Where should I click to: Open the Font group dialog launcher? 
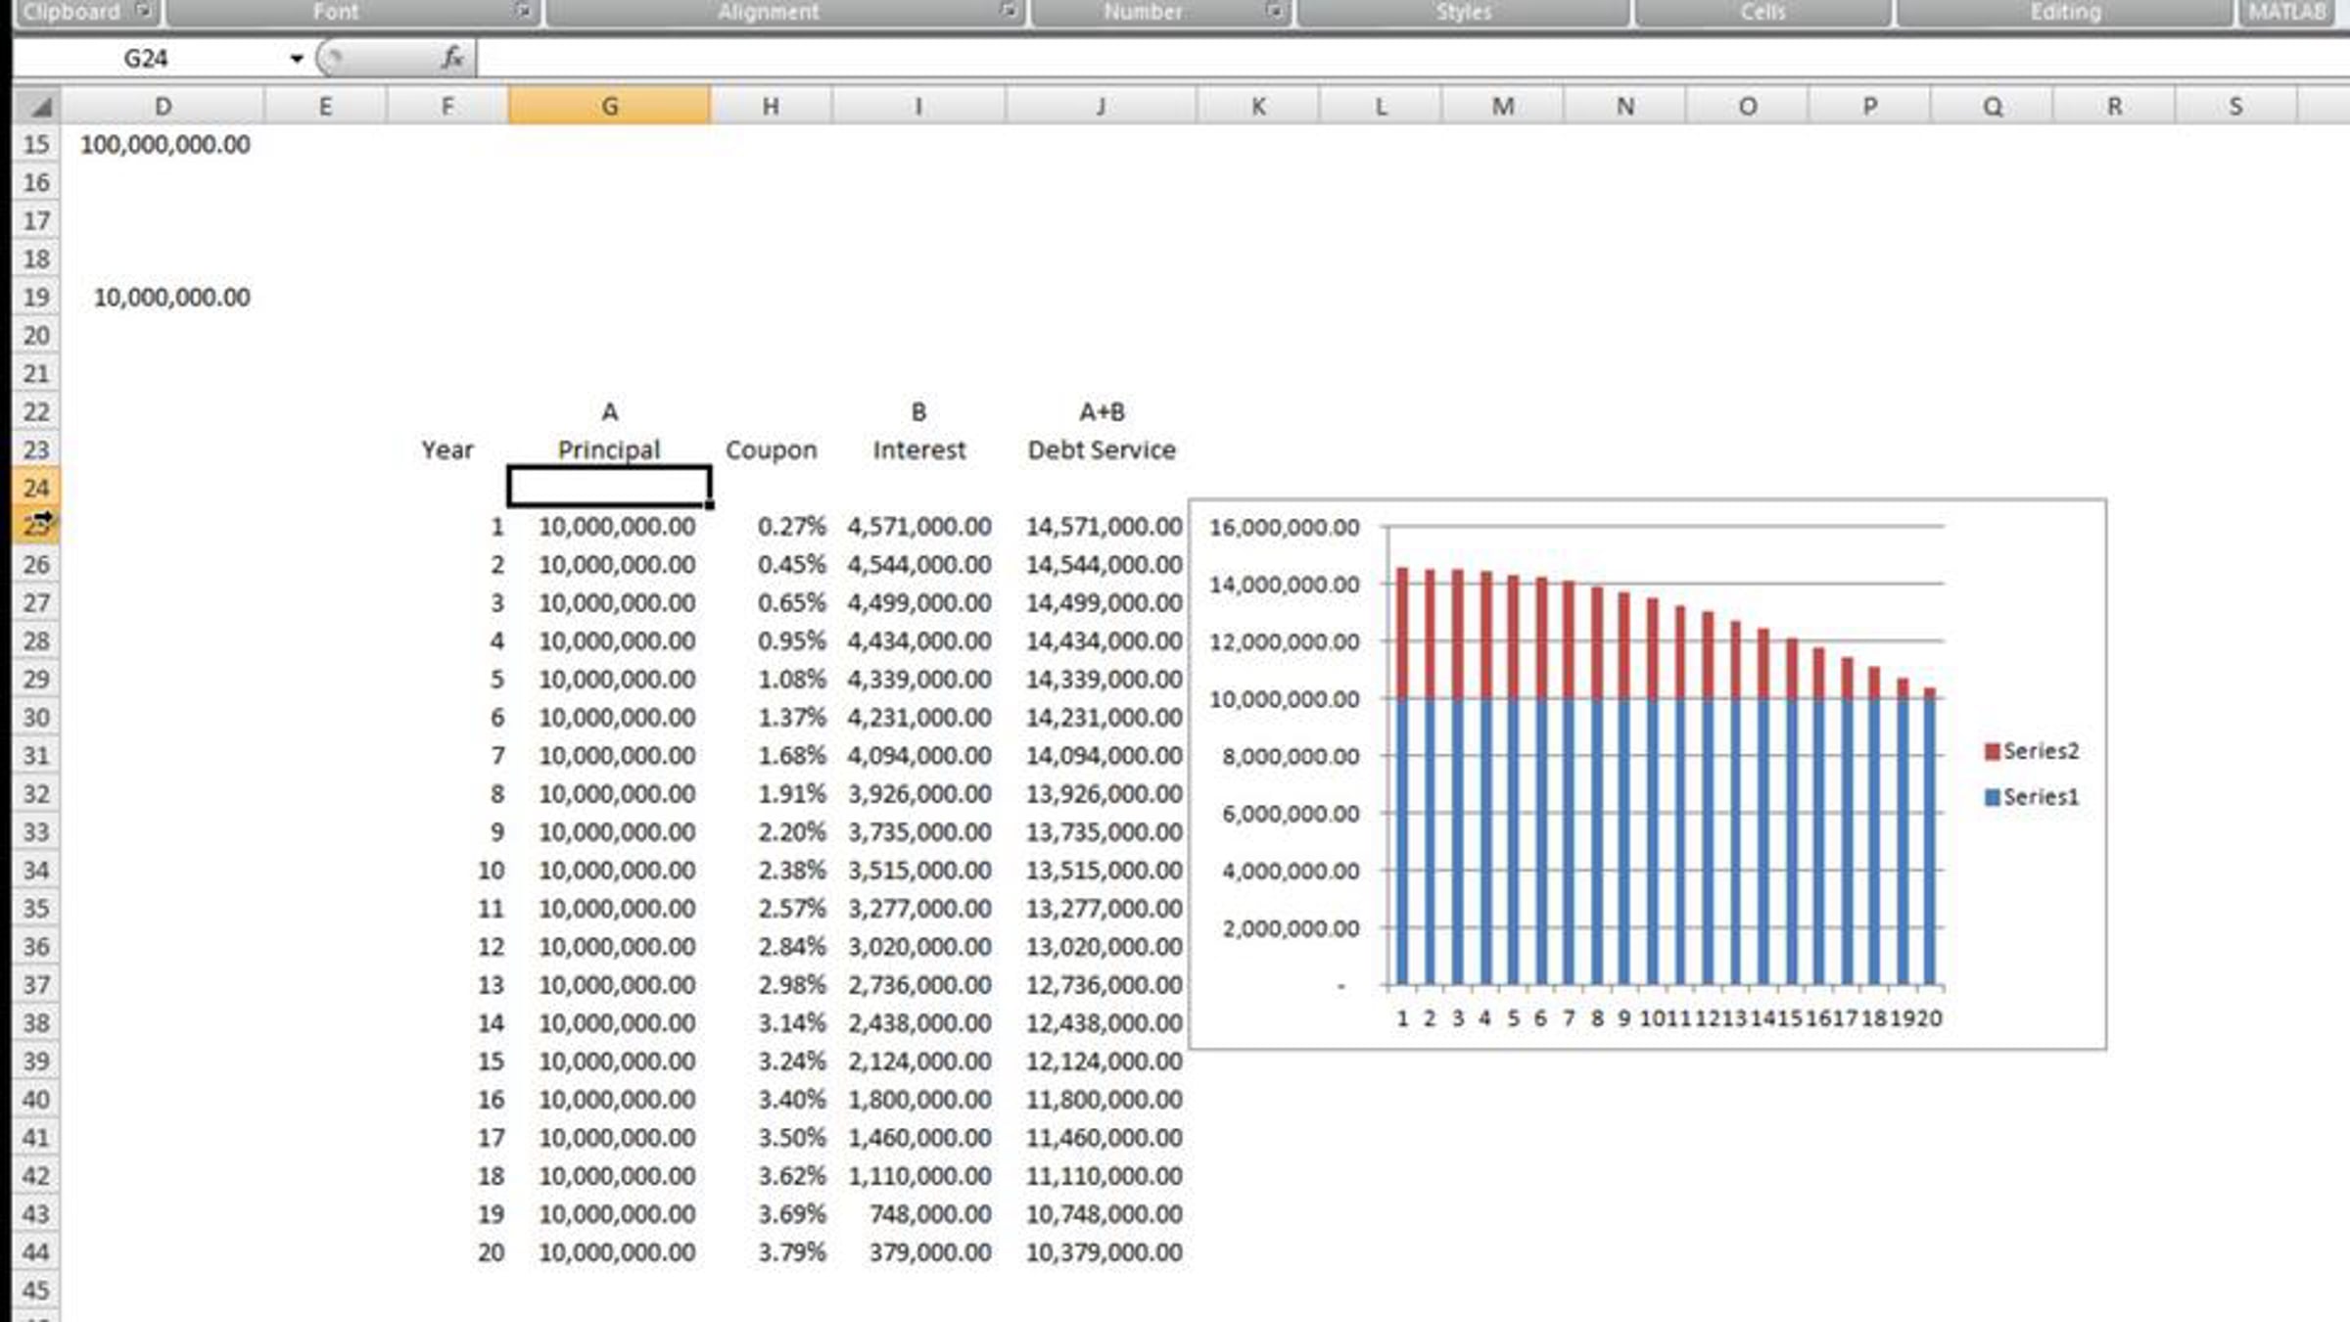(x=523, y=11)
